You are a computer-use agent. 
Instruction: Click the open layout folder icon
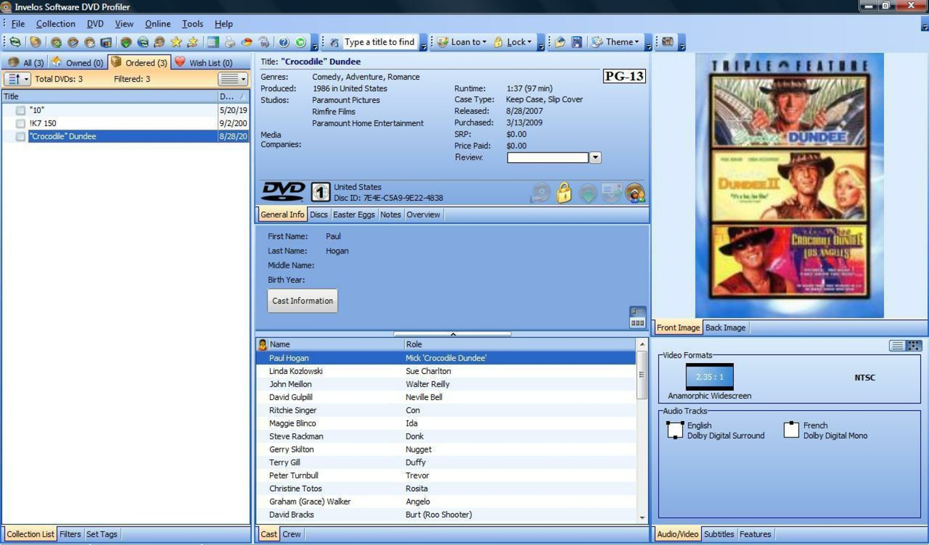click(560, 42)
